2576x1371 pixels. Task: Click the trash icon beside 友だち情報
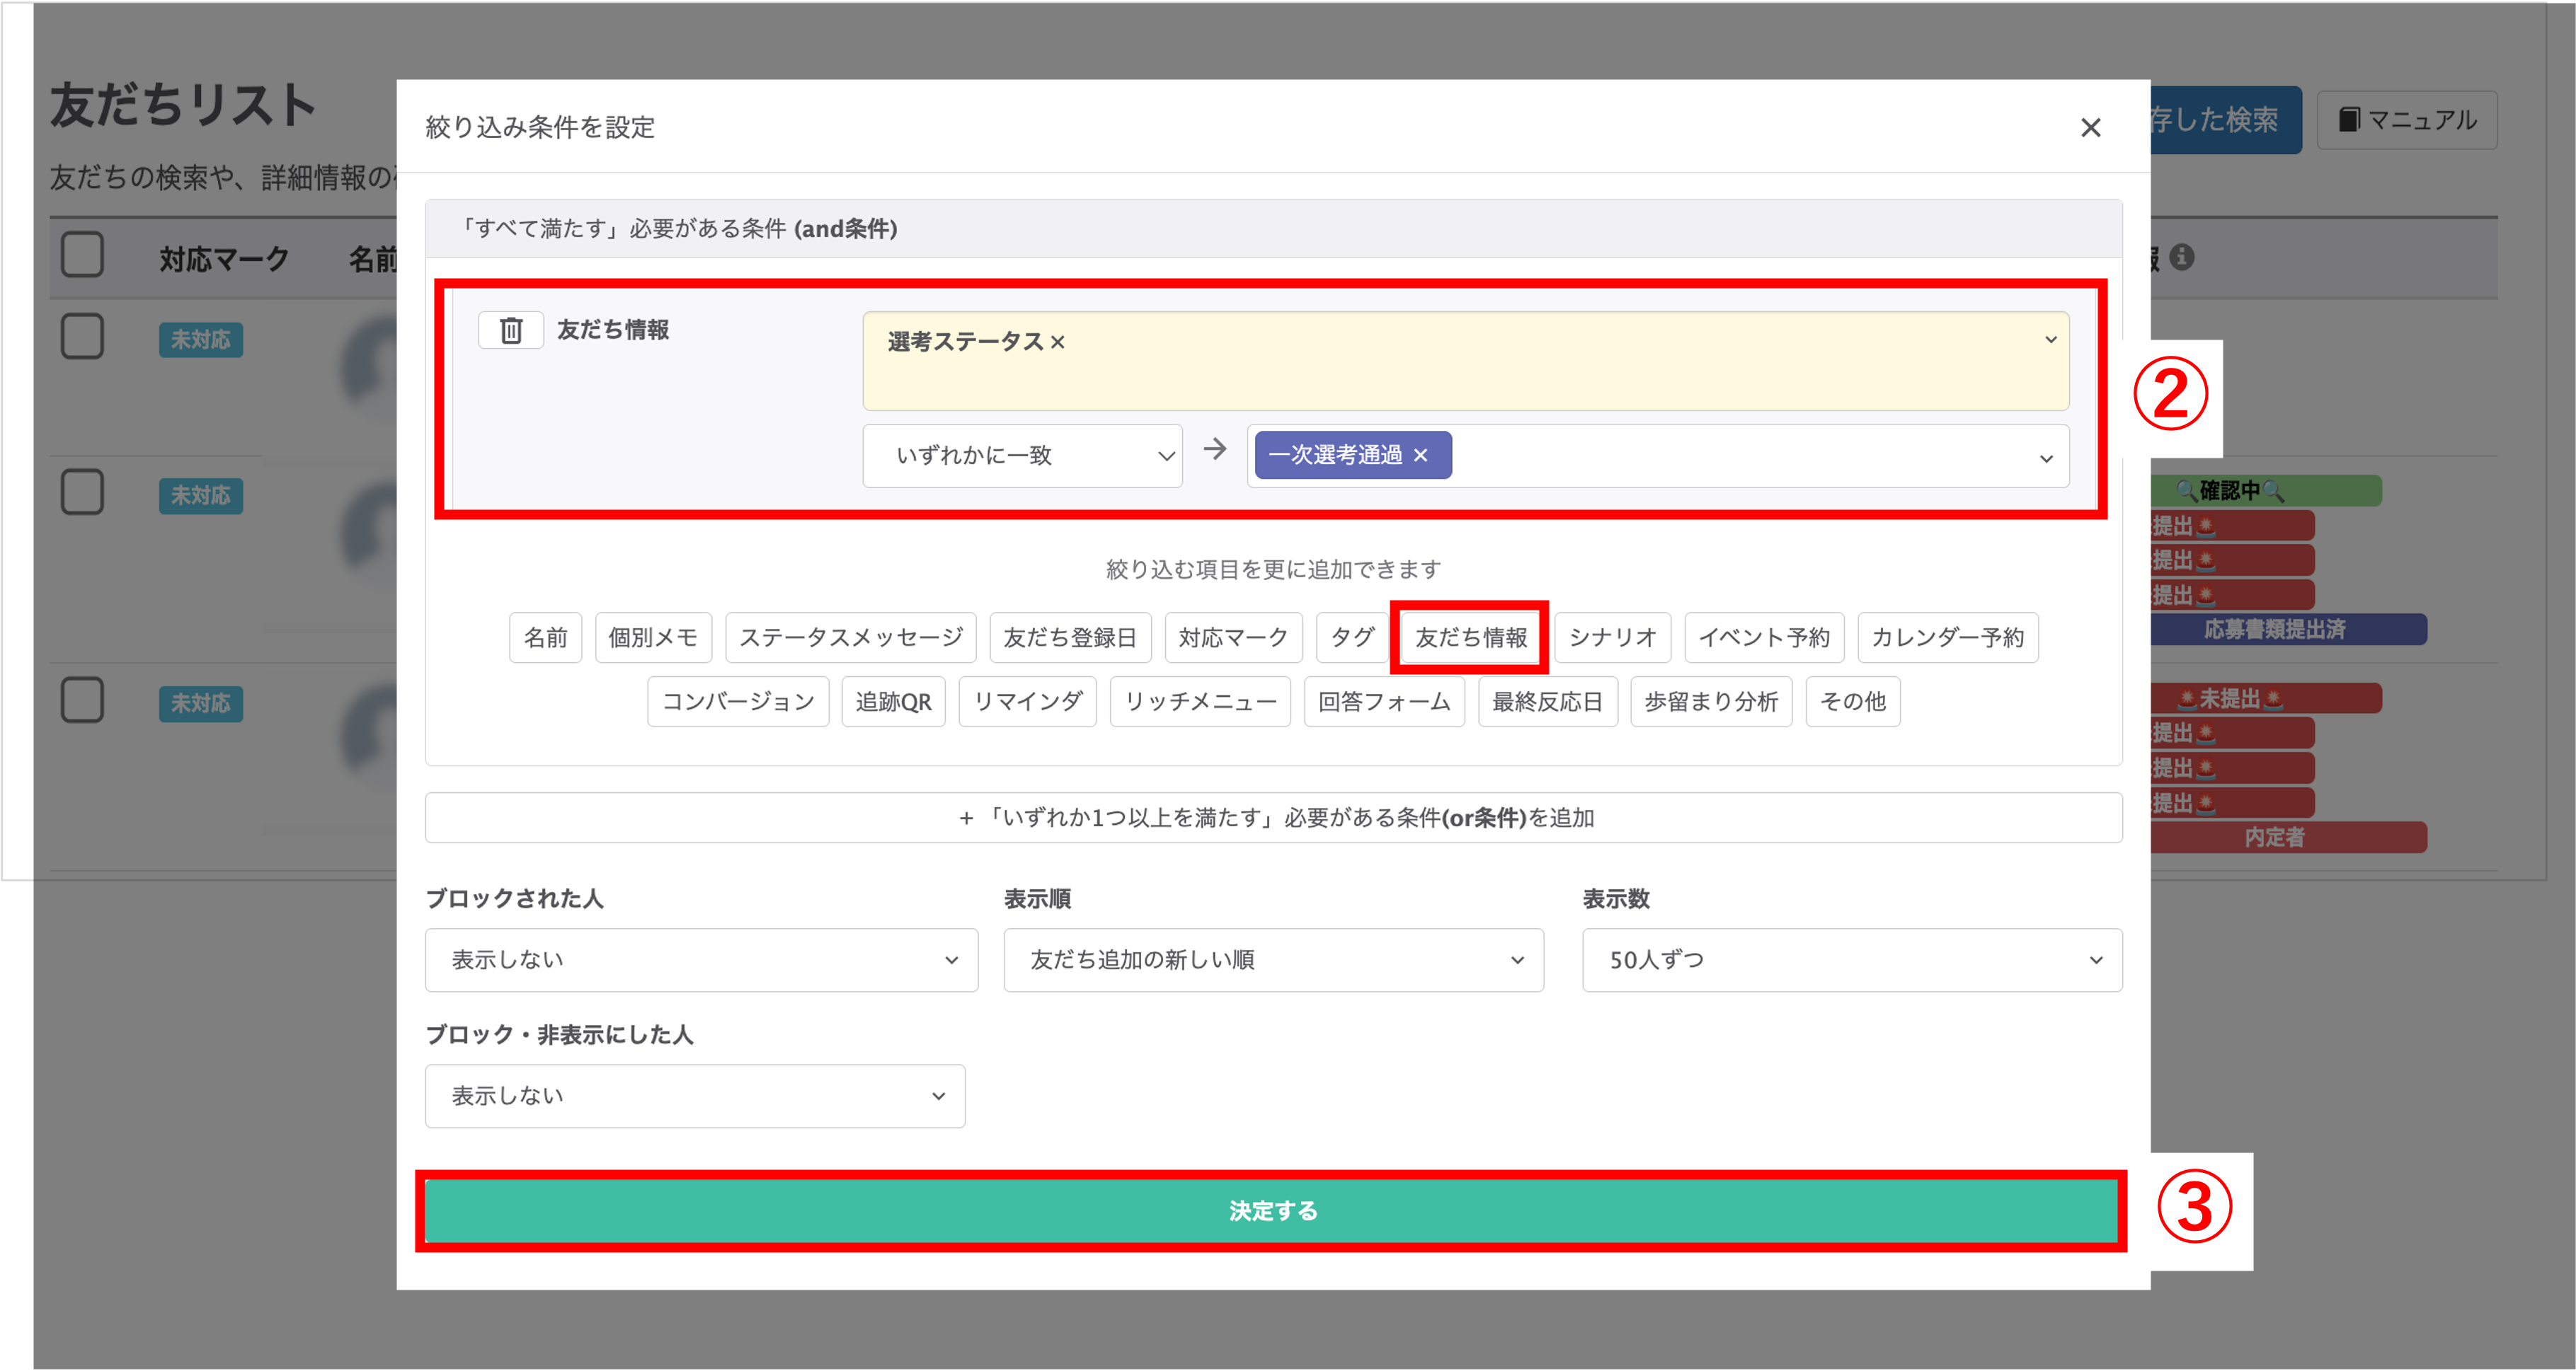coord(510,330)
